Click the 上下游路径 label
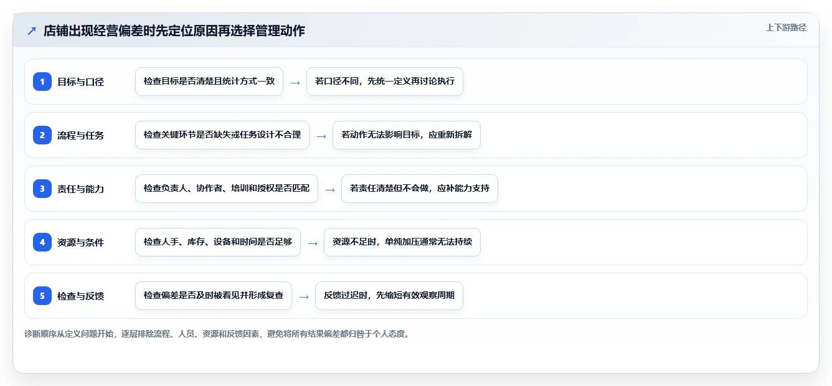Viewport: 832px width, 386px height. point(786,27)
